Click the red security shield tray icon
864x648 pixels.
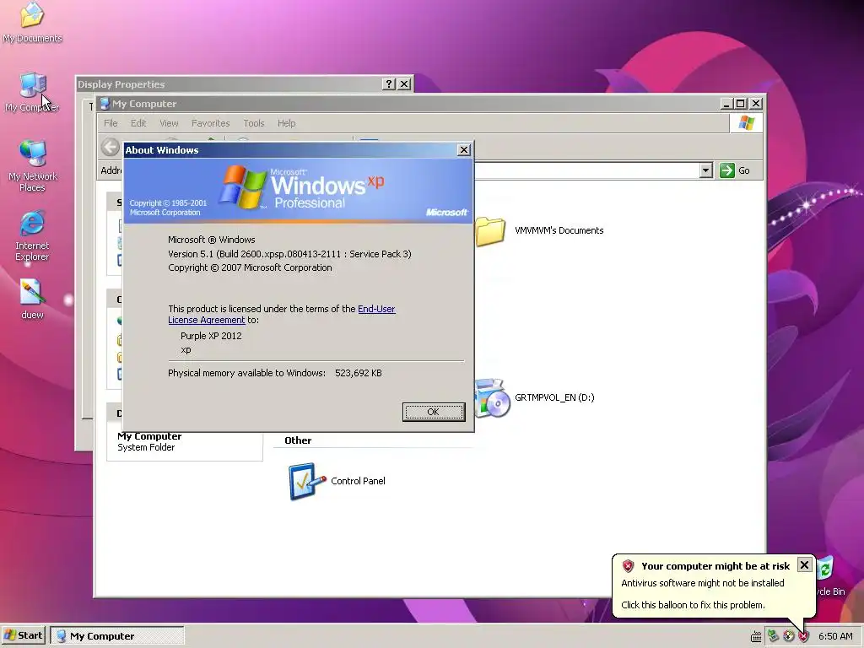[x=803, y=636]
